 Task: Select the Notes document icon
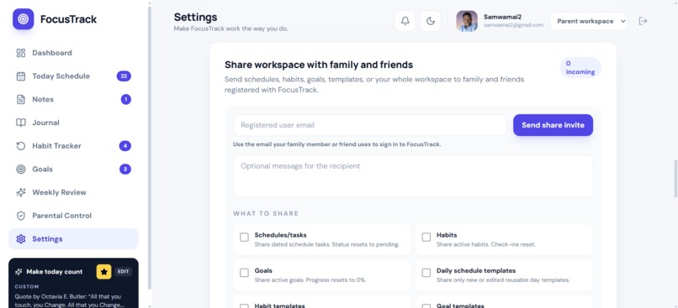(x=21, y=100)
